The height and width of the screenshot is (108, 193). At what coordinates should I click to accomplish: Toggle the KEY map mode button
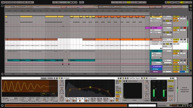tap(172, 2)
